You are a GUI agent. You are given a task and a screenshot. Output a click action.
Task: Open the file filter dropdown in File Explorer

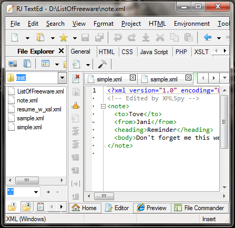(36, 192)
